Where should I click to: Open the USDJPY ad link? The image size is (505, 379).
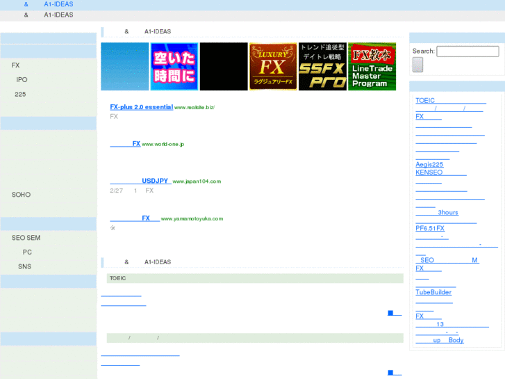(140, 181)
